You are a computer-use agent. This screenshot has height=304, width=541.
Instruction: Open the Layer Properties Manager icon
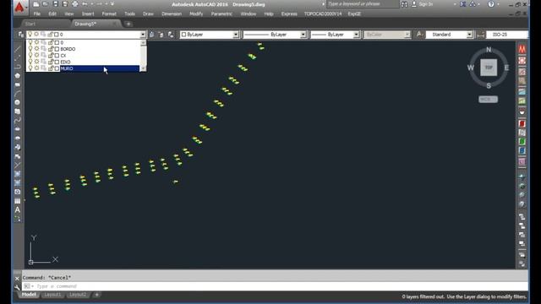pyautogui.click(x=20, y=35)
